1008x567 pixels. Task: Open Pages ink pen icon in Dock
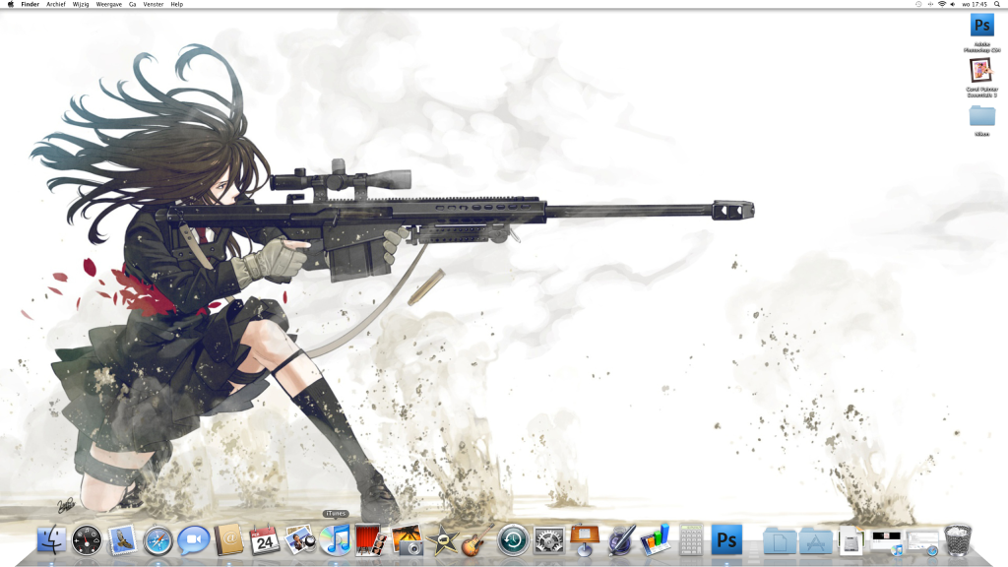(620, 540)
